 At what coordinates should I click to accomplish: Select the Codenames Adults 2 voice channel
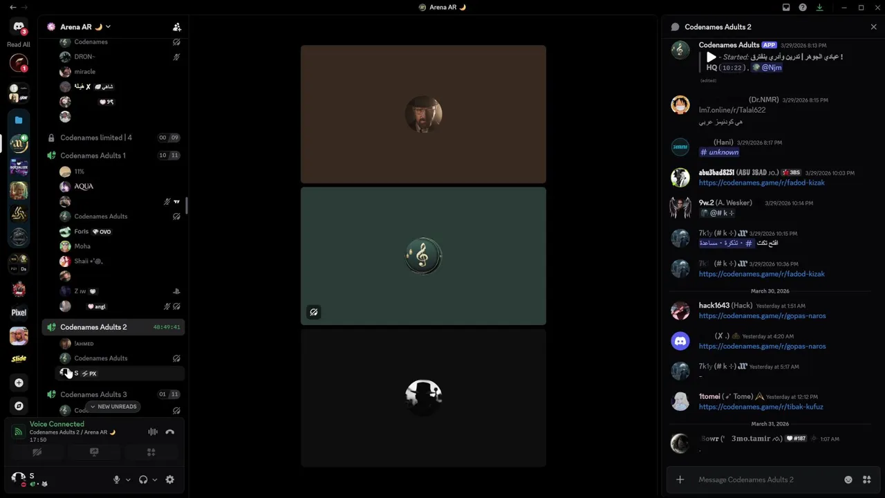pos(113,327)
